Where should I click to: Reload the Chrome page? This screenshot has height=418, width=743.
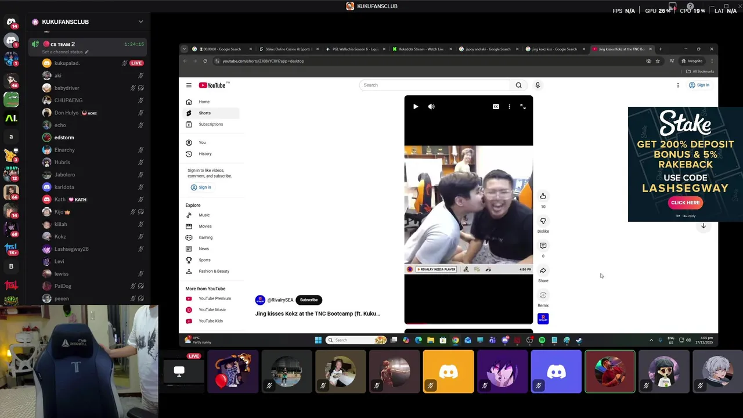[x=205, y=61]
